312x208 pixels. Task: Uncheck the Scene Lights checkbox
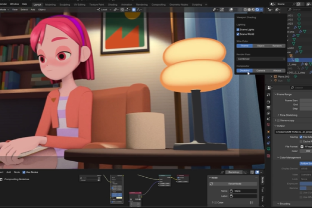point(238,29)
